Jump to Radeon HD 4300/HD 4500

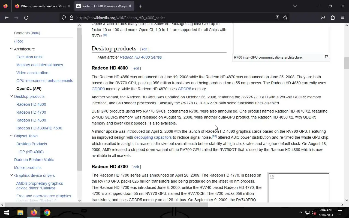[39, 128]
